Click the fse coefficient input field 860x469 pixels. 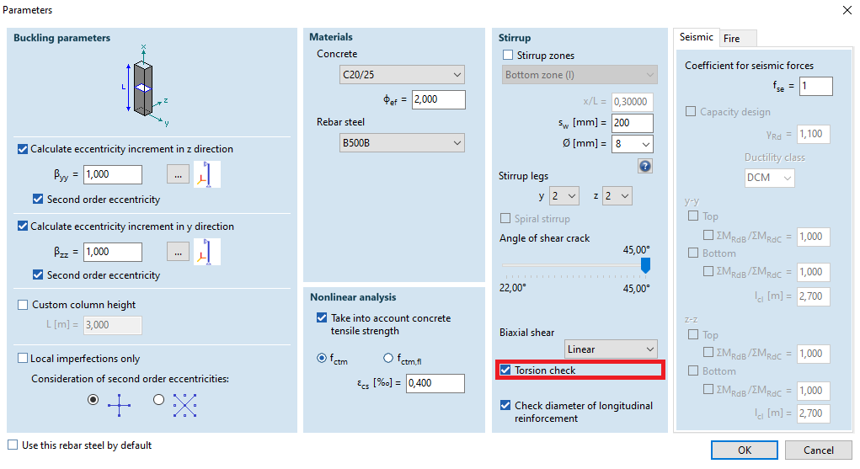coord(815,87)
